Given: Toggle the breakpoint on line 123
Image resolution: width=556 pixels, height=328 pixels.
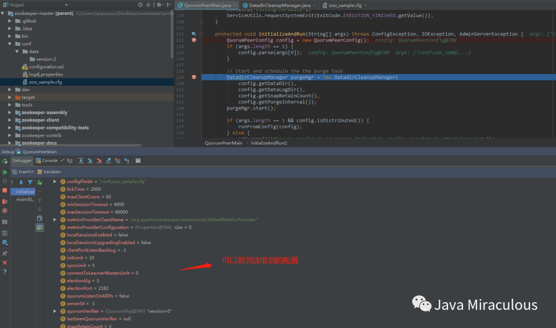Looking at the screenshot, I should pyautogui.click(x=194, y=40).
